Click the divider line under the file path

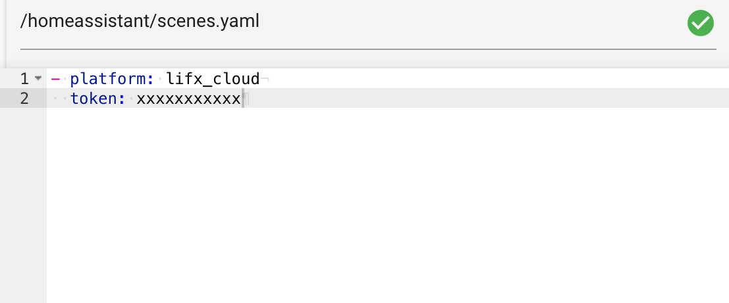(x=368, y=48)
